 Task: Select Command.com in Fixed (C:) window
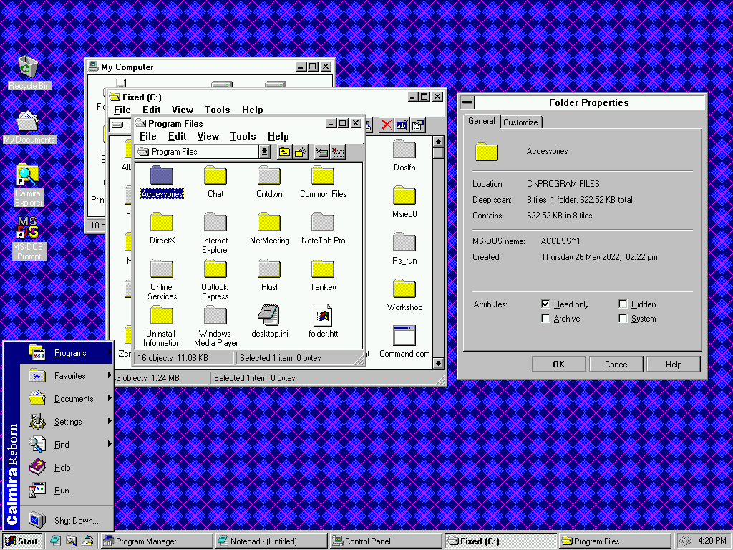click(404, 342)
